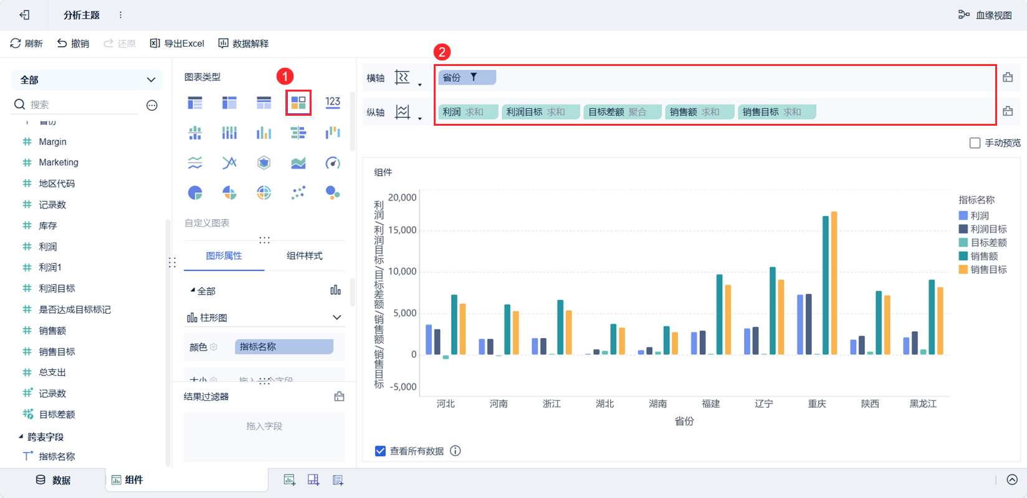The image size is (1027, 498).
Task: Choose the gauge chart type icon
Action: 333,163
